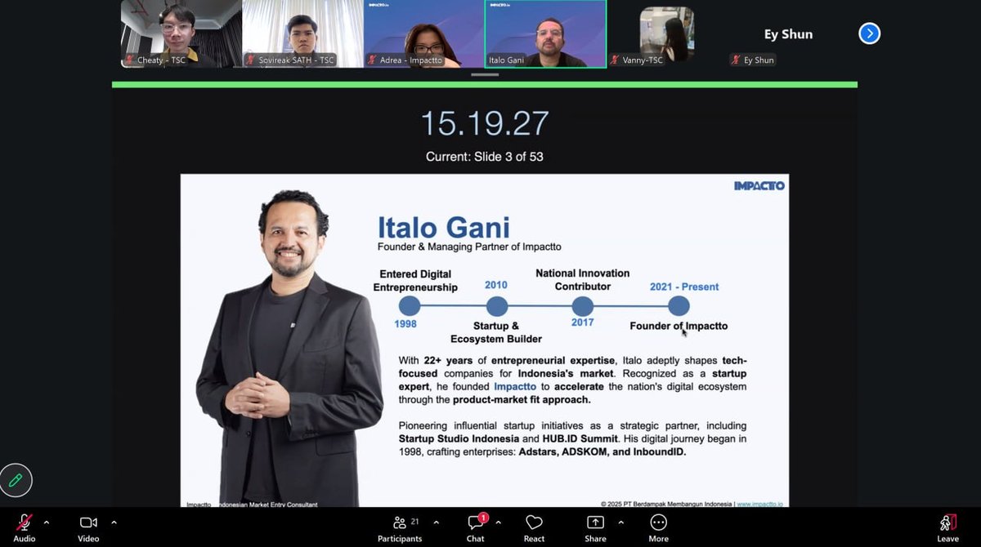Select Vanny-TSC video thumbnail
Screen dimensions: 981x547
(667, 33)
